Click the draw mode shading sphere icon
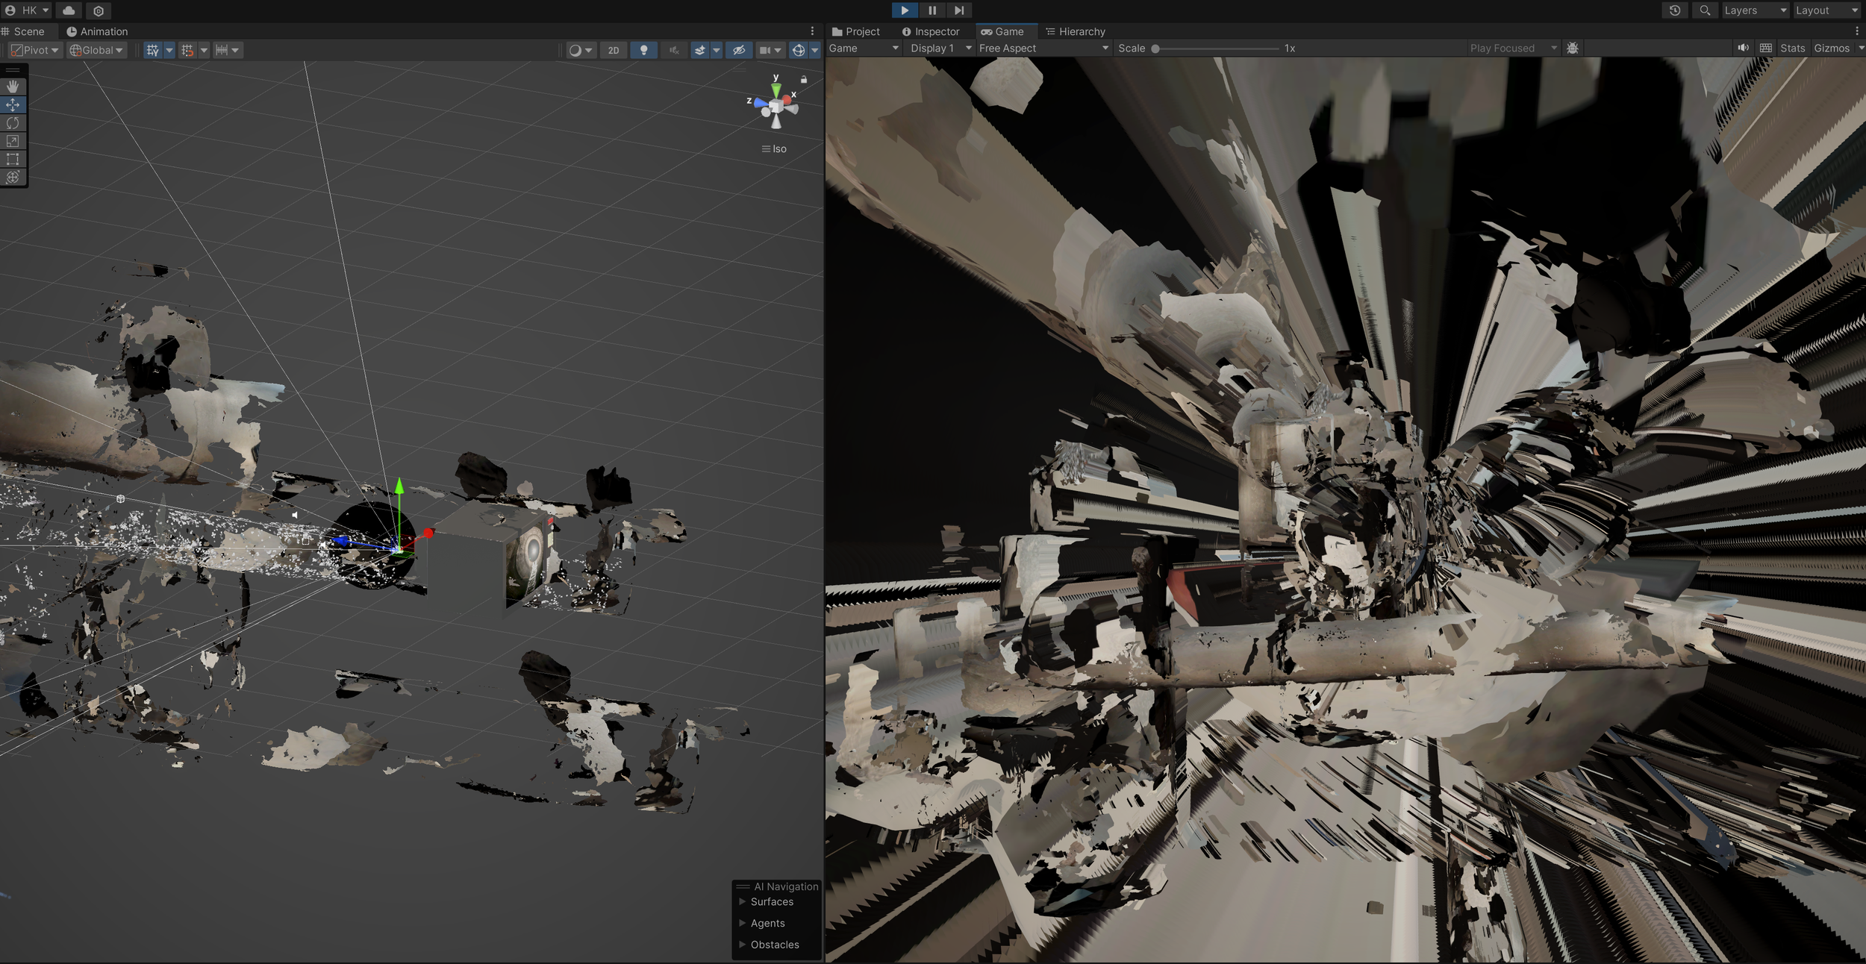Screen dimensions: 1866x964 point(575,50)
